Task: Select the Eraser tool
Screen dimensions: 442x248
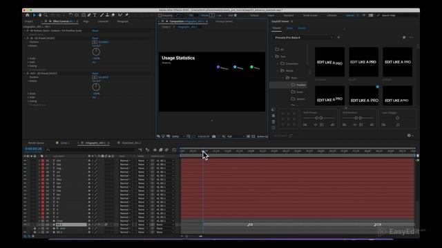Action: tap(113, 15)
